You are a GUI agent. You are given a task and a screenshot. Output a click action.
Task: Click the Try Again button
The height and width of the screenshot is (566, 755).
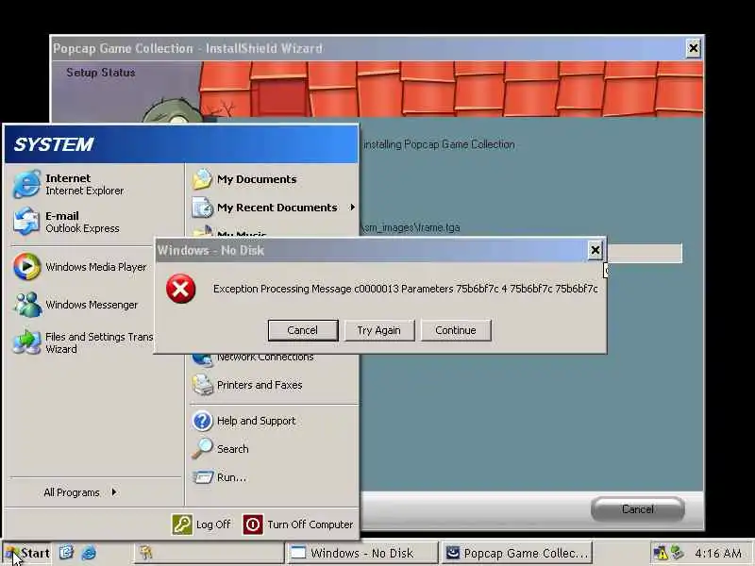tap(379, 330)
